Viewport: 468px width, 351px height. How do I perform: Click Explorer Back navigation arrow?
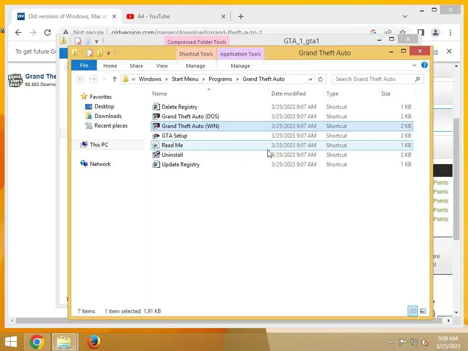pos(80,79)
